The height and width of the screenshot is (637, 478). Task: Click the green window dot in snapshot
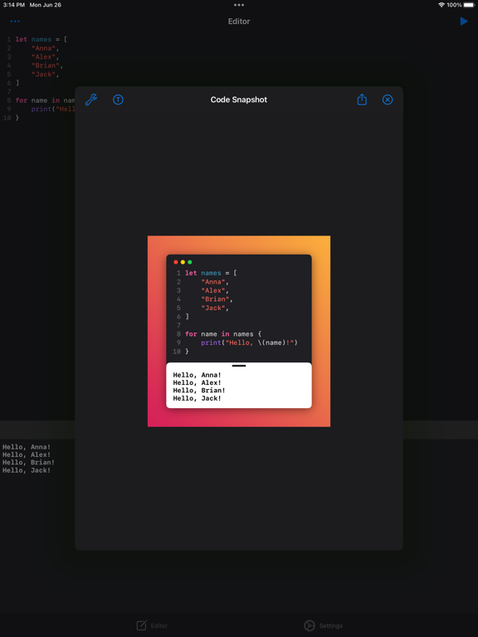click(x=189, y=262)
